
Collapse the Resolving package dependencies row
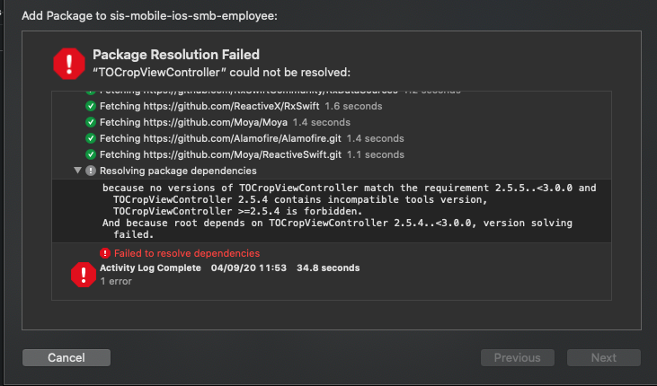point(77,171)
